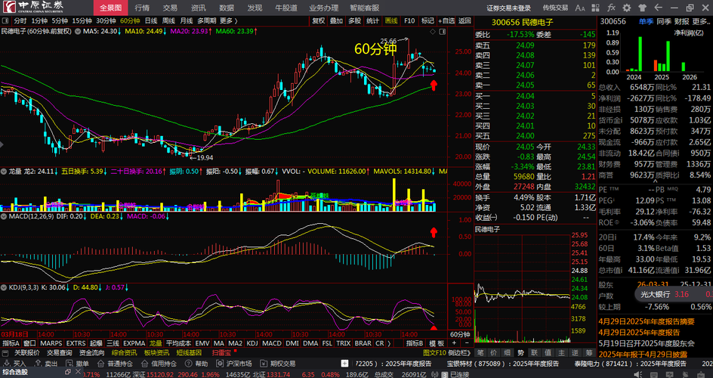
Task: Open the skin theme shirt icon
Action: pos(643,8)
